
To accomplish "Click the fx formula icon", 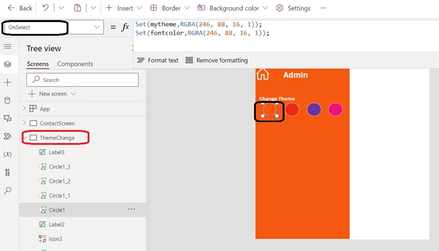I will pos(125,27).
